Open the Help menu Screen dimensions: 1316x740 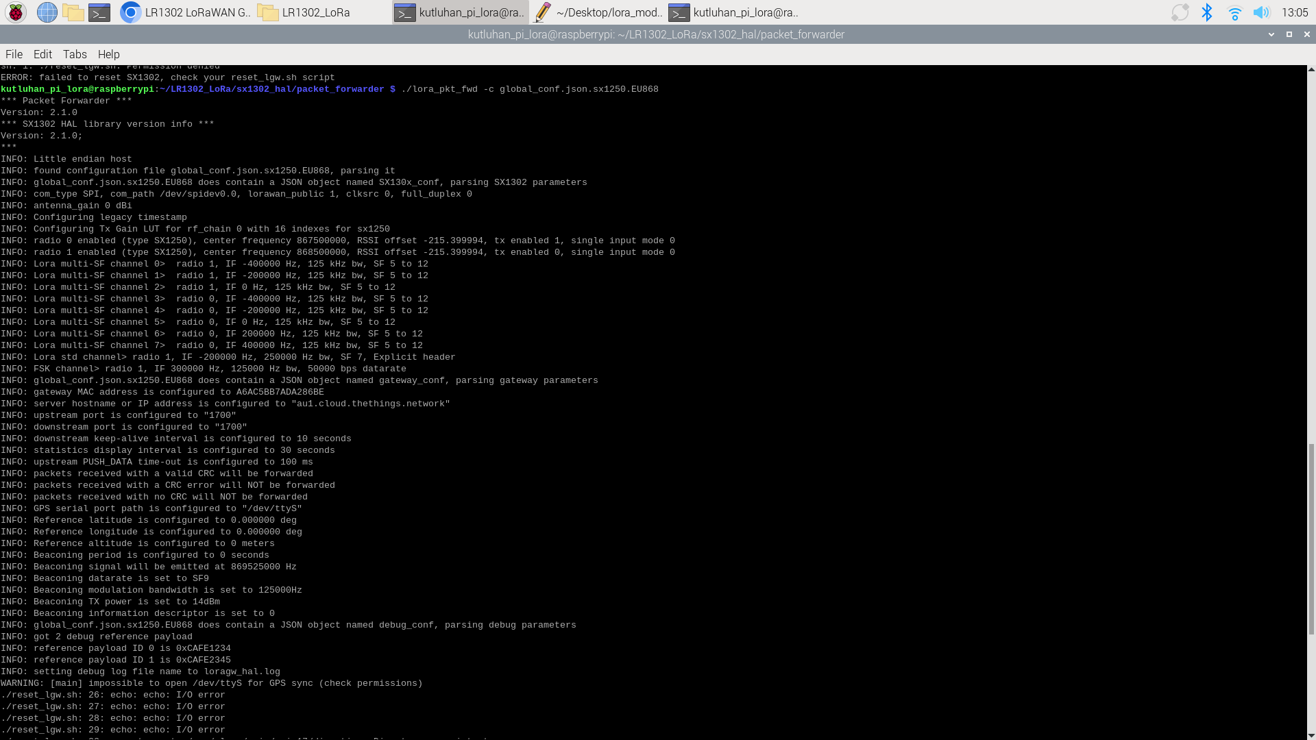click(108, 54)
